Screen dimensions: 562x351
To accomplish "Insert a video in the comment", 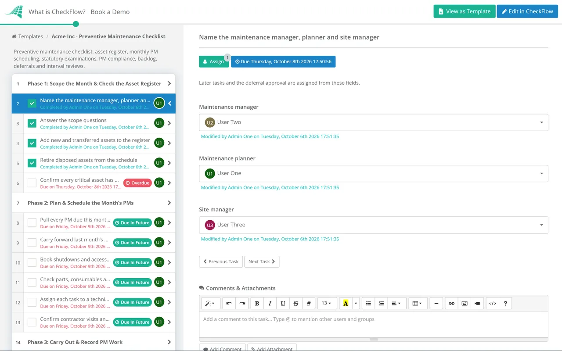I will [477, 303].
